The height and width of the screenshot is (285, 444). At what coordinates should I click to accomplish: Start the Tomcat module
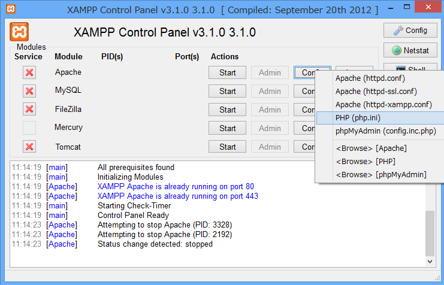(227, 147)
